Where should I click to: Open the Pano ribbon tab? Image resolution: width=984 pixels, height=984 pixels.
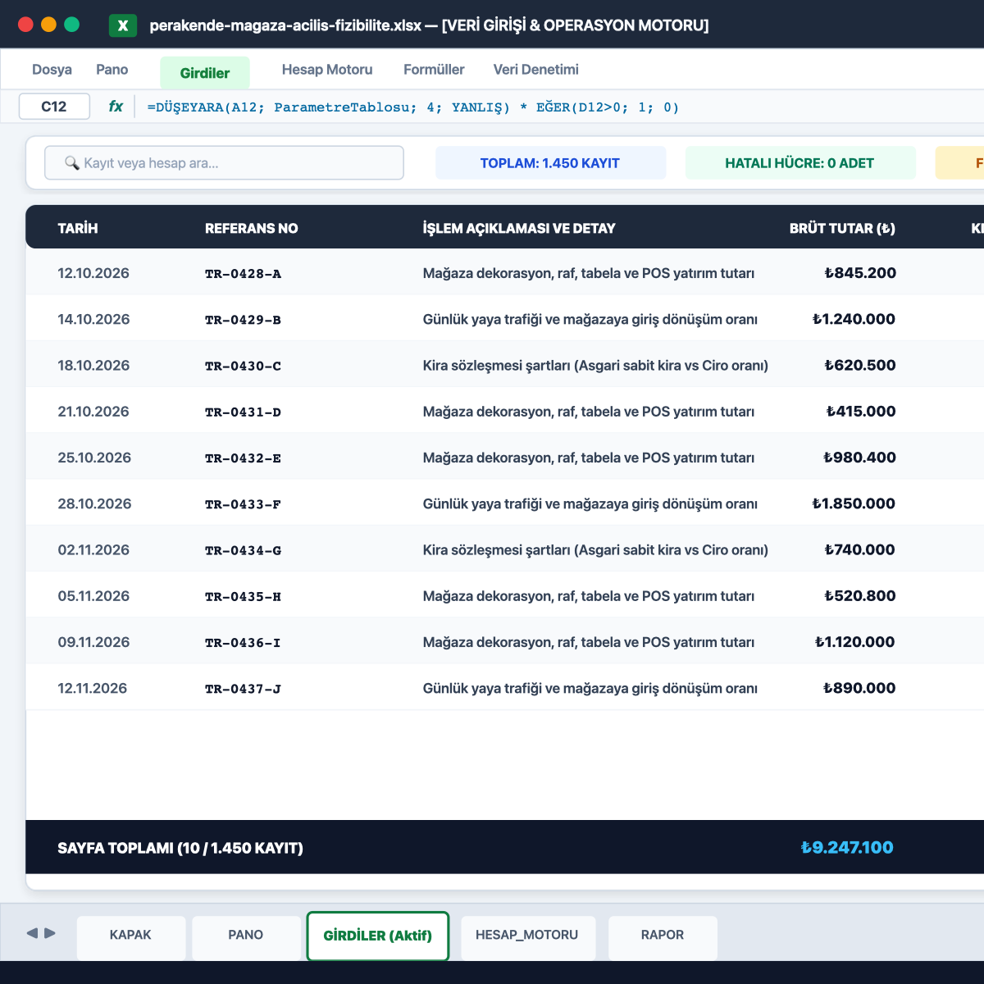[112, 70]
